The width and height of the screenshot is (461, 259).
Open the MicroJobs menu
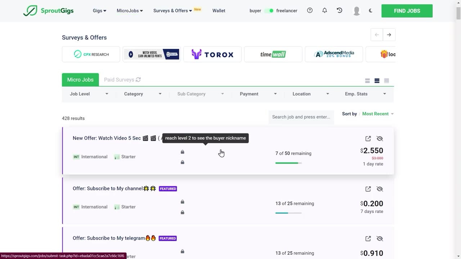click(130, 11)
